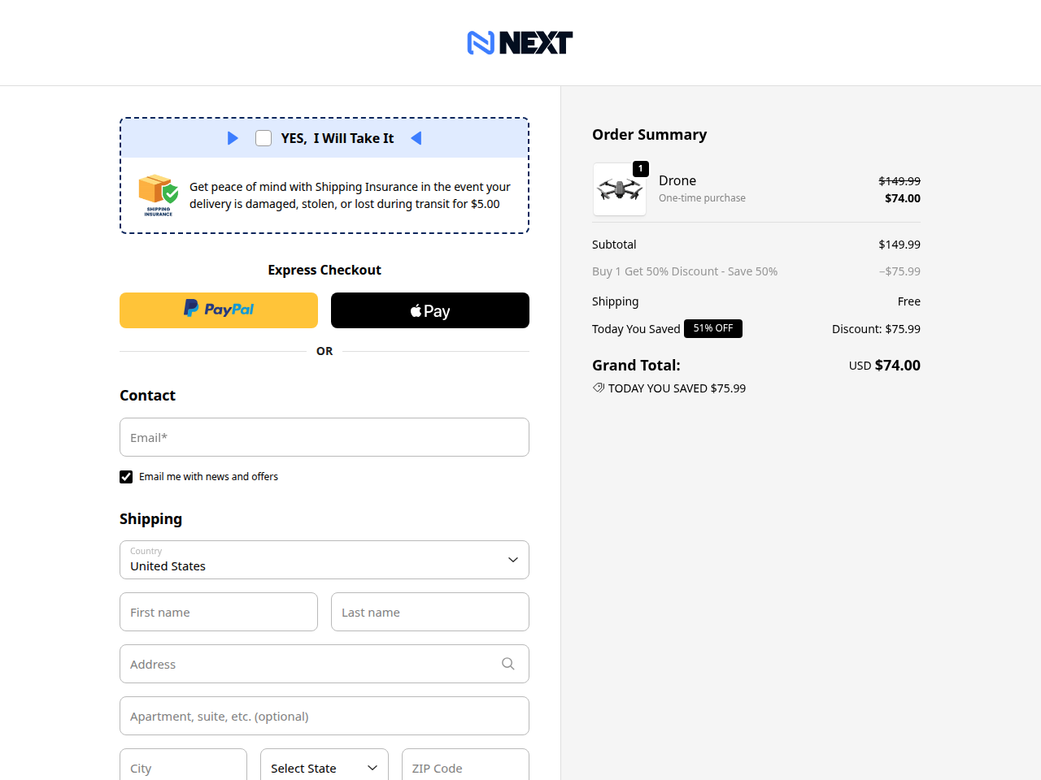Click the search magnifier in Address field
The image size is (1041, 780).
(508, 664)
